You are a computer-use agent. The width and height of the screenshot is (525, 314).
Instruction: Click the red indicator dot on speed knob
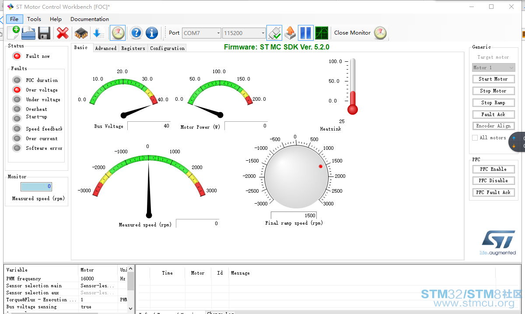click(321, 166)
